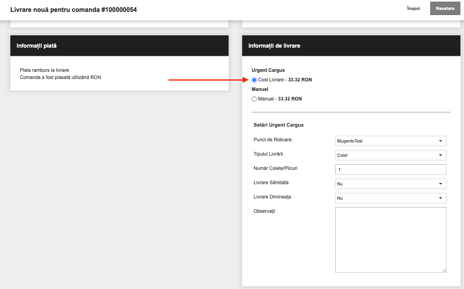Viewport: 464px width, 289px height.
Task: Focus the Observații text area
Action: pyautogui.click(x=390, y=240)
